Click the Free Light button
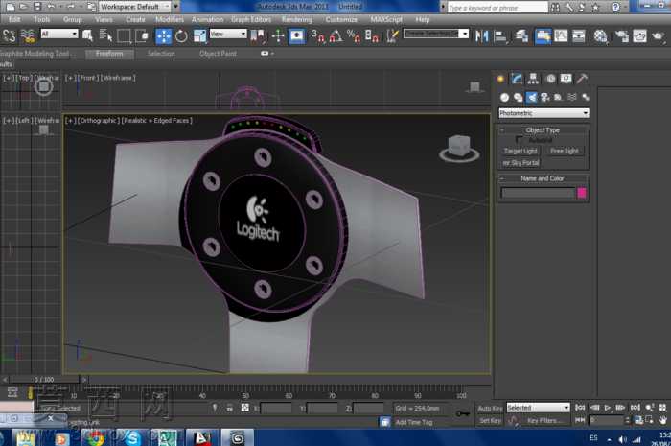 565,151
